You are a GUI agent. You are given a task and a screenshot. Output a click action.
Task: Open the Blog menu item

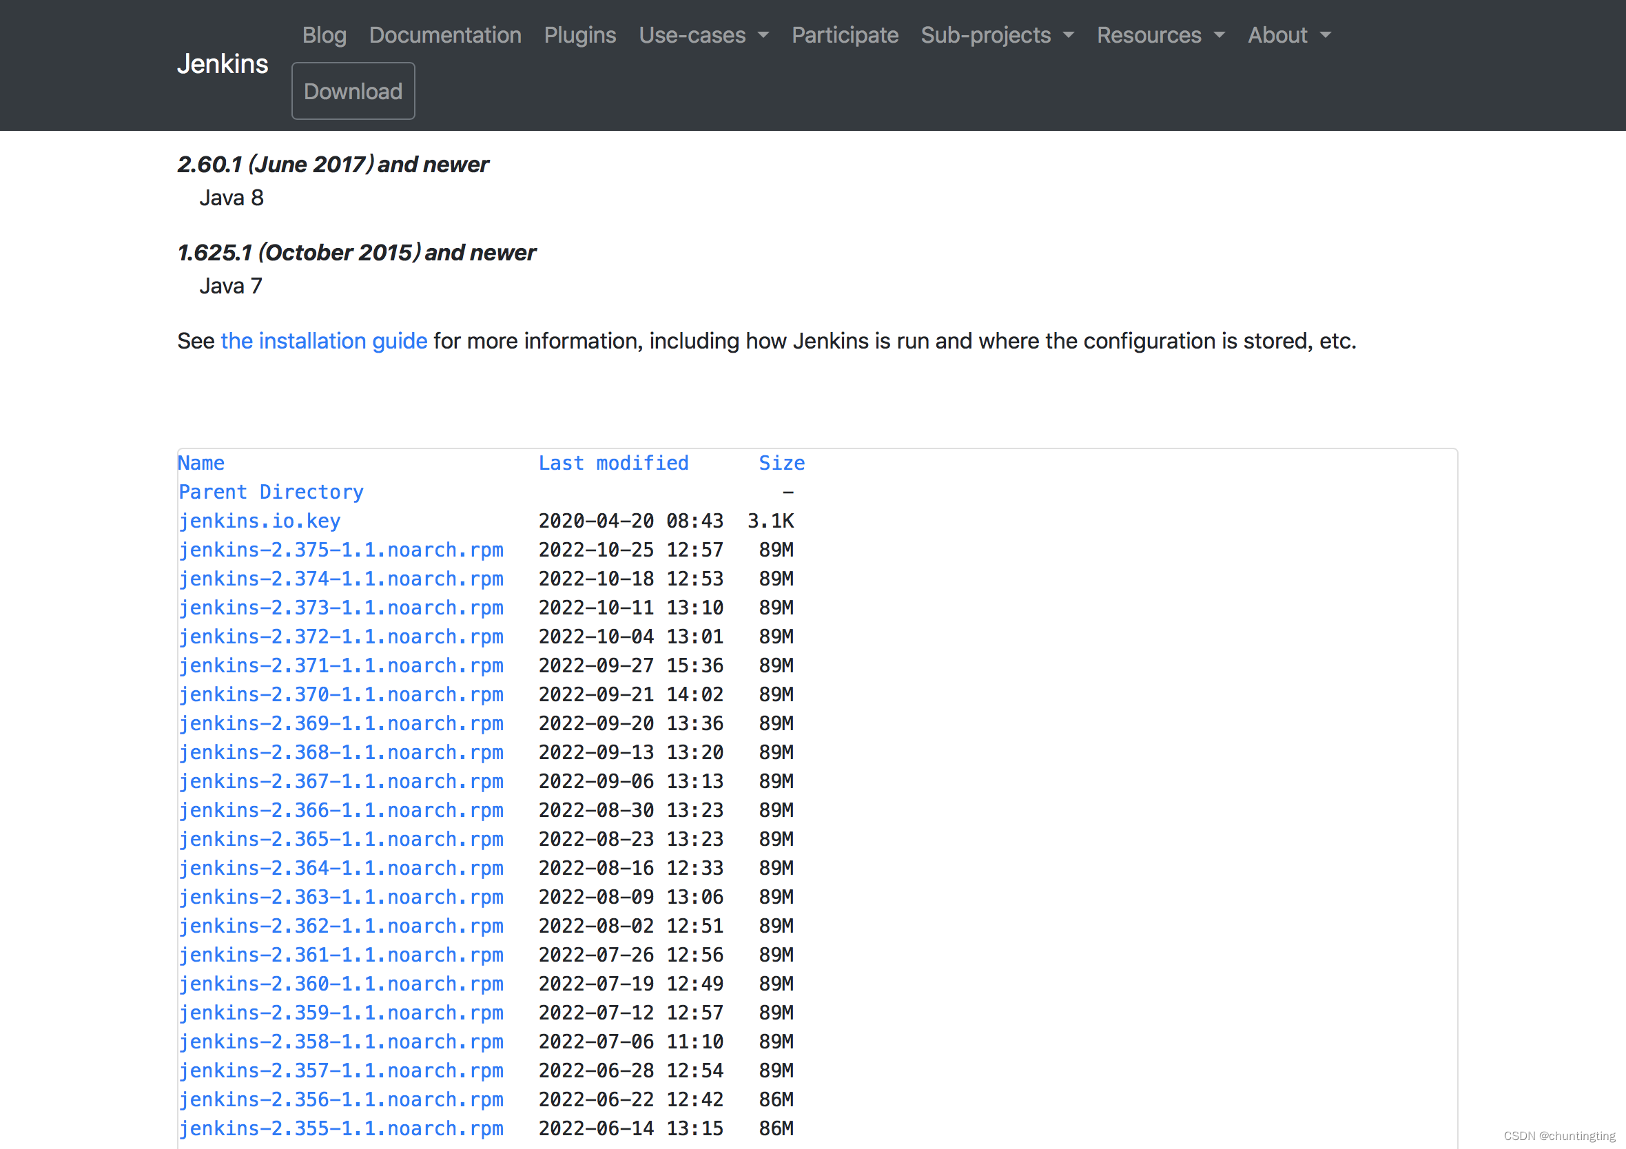(x=325, y=34)
